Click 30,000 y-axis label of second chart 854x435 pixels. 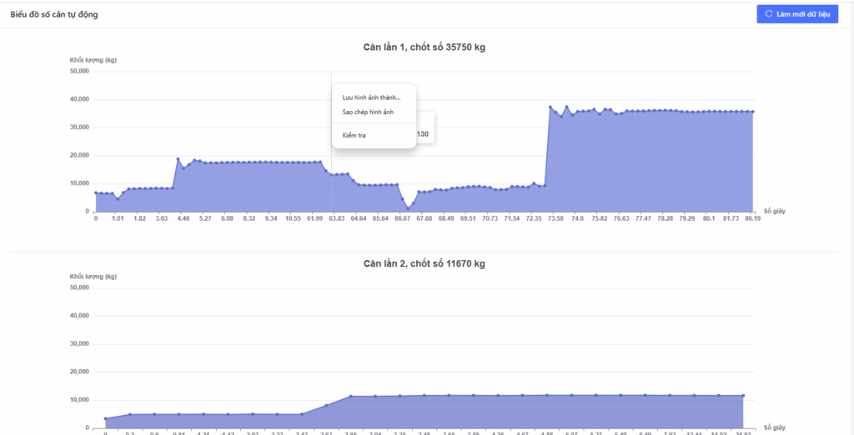pos(79,344)
